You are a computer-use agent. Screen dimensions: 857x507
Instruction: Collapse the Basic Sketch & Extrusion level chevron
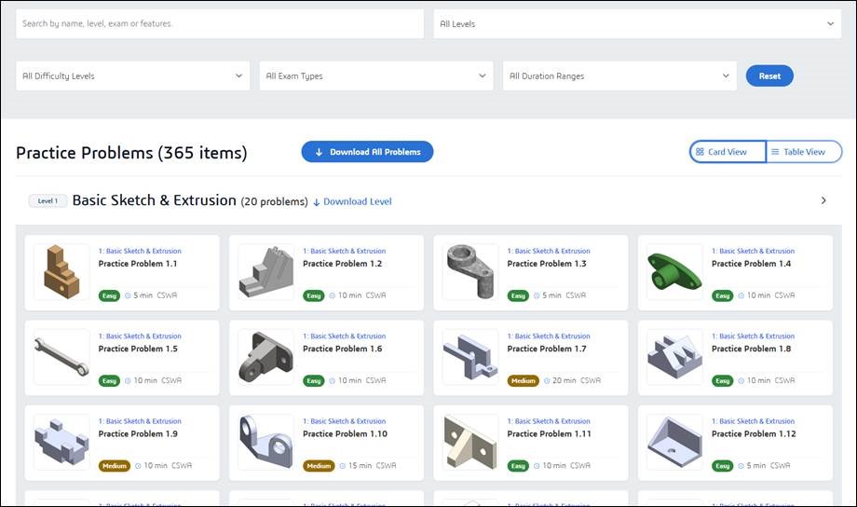coord(823,200)
